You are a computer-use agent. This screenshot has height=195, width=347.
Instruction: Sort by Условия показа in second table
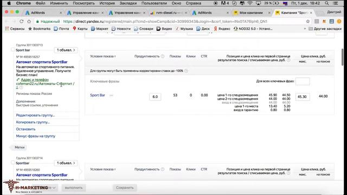(x=102, y=170)
